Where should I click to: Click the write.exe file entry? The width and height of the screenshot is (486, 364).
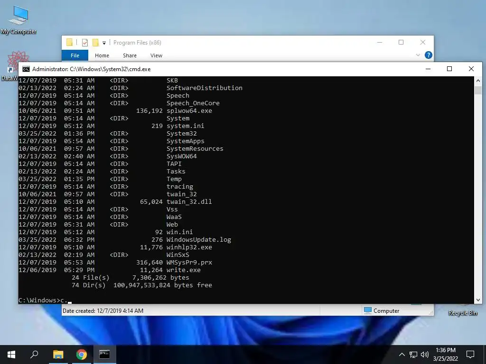click(x=184, y=270)
